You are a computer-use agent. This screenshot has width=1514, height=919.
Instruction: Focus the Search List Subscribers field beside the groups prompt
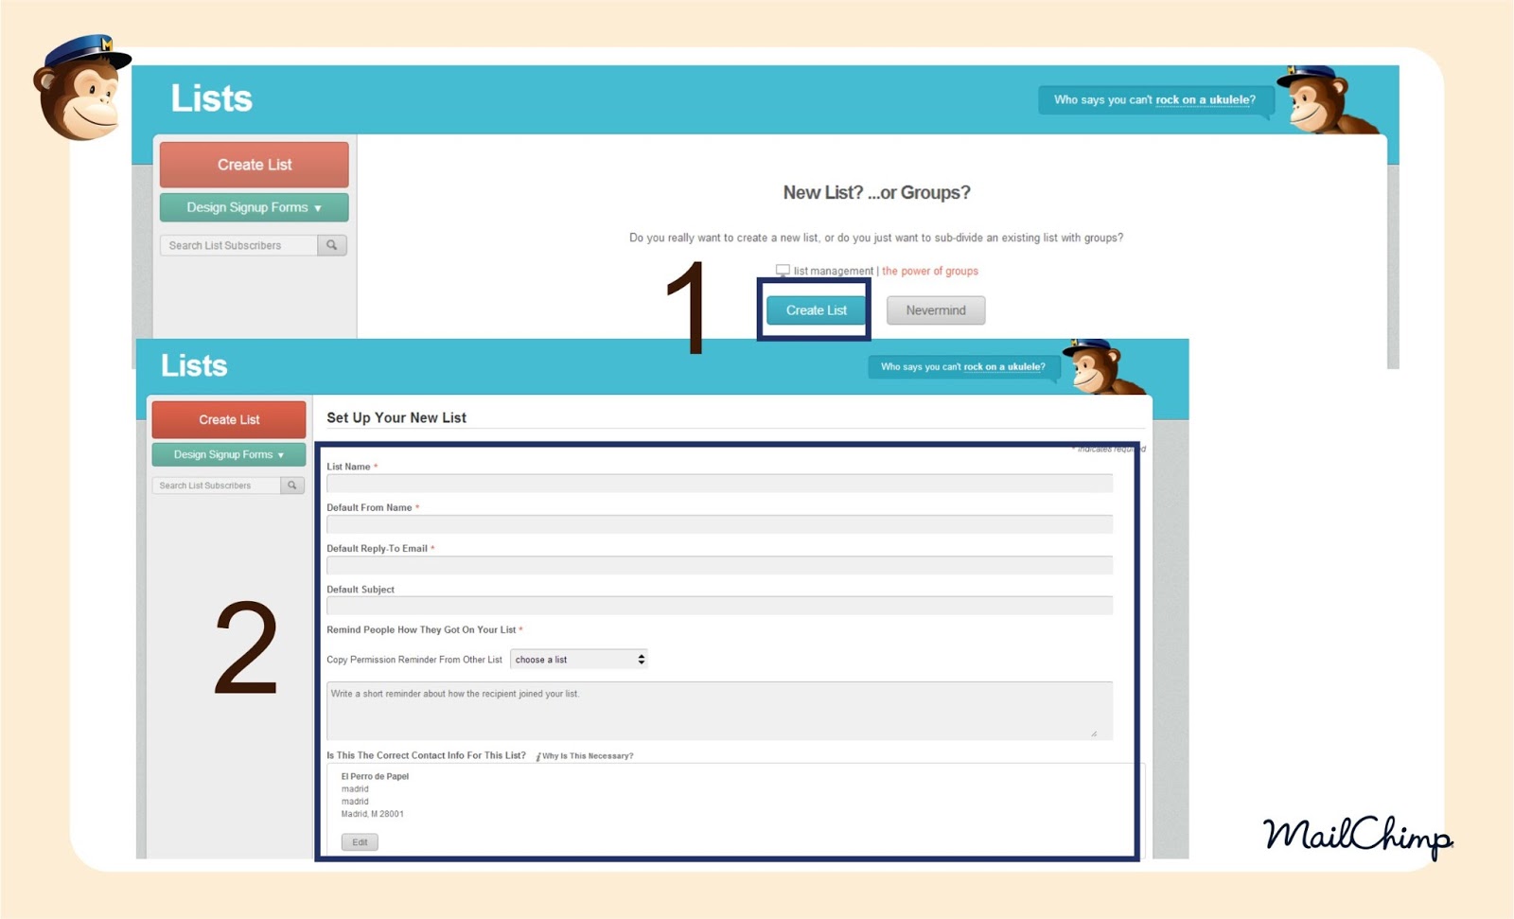click(x=238, y=245)
